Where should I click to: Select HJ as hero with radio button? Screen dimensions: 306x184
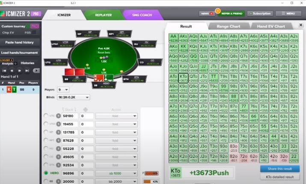tap(46, 149)
